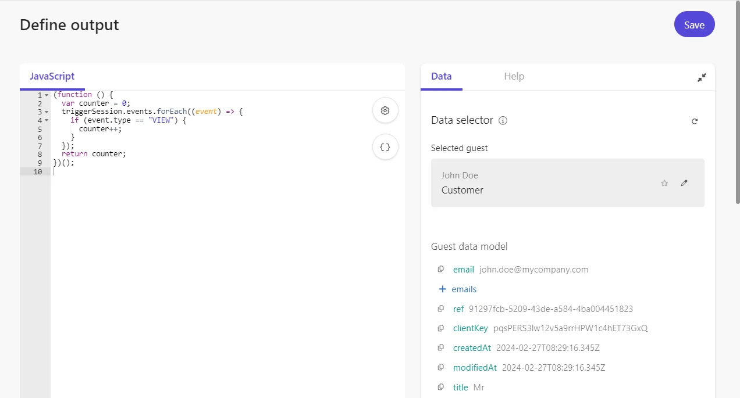This screenshot has height=398, width=740.
Task: Switch to the Data tab
Action: click(442, 76)
